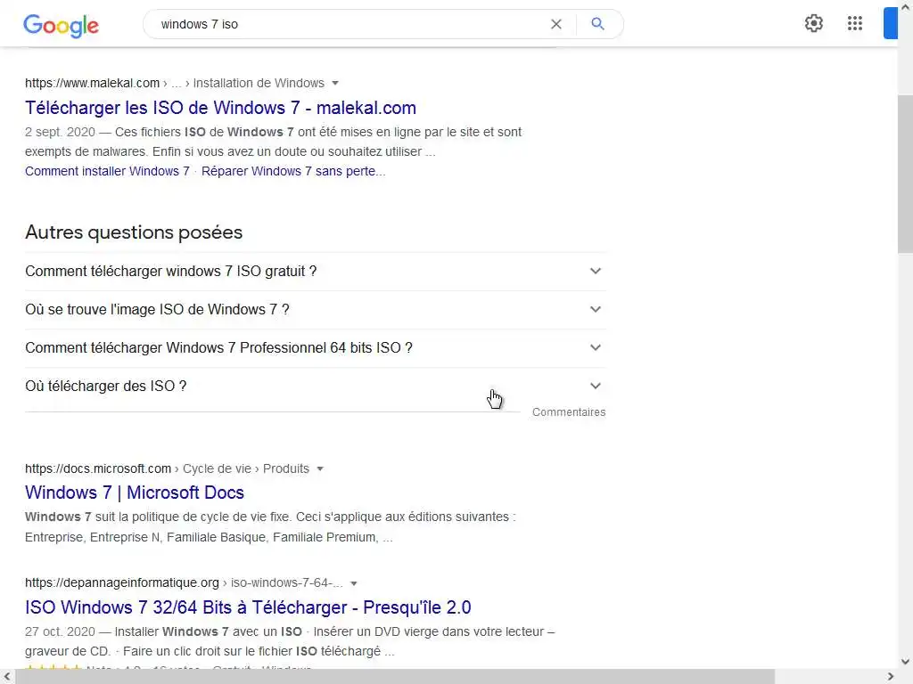Click the 'Autres questions posées' heading

coord(134,232)
